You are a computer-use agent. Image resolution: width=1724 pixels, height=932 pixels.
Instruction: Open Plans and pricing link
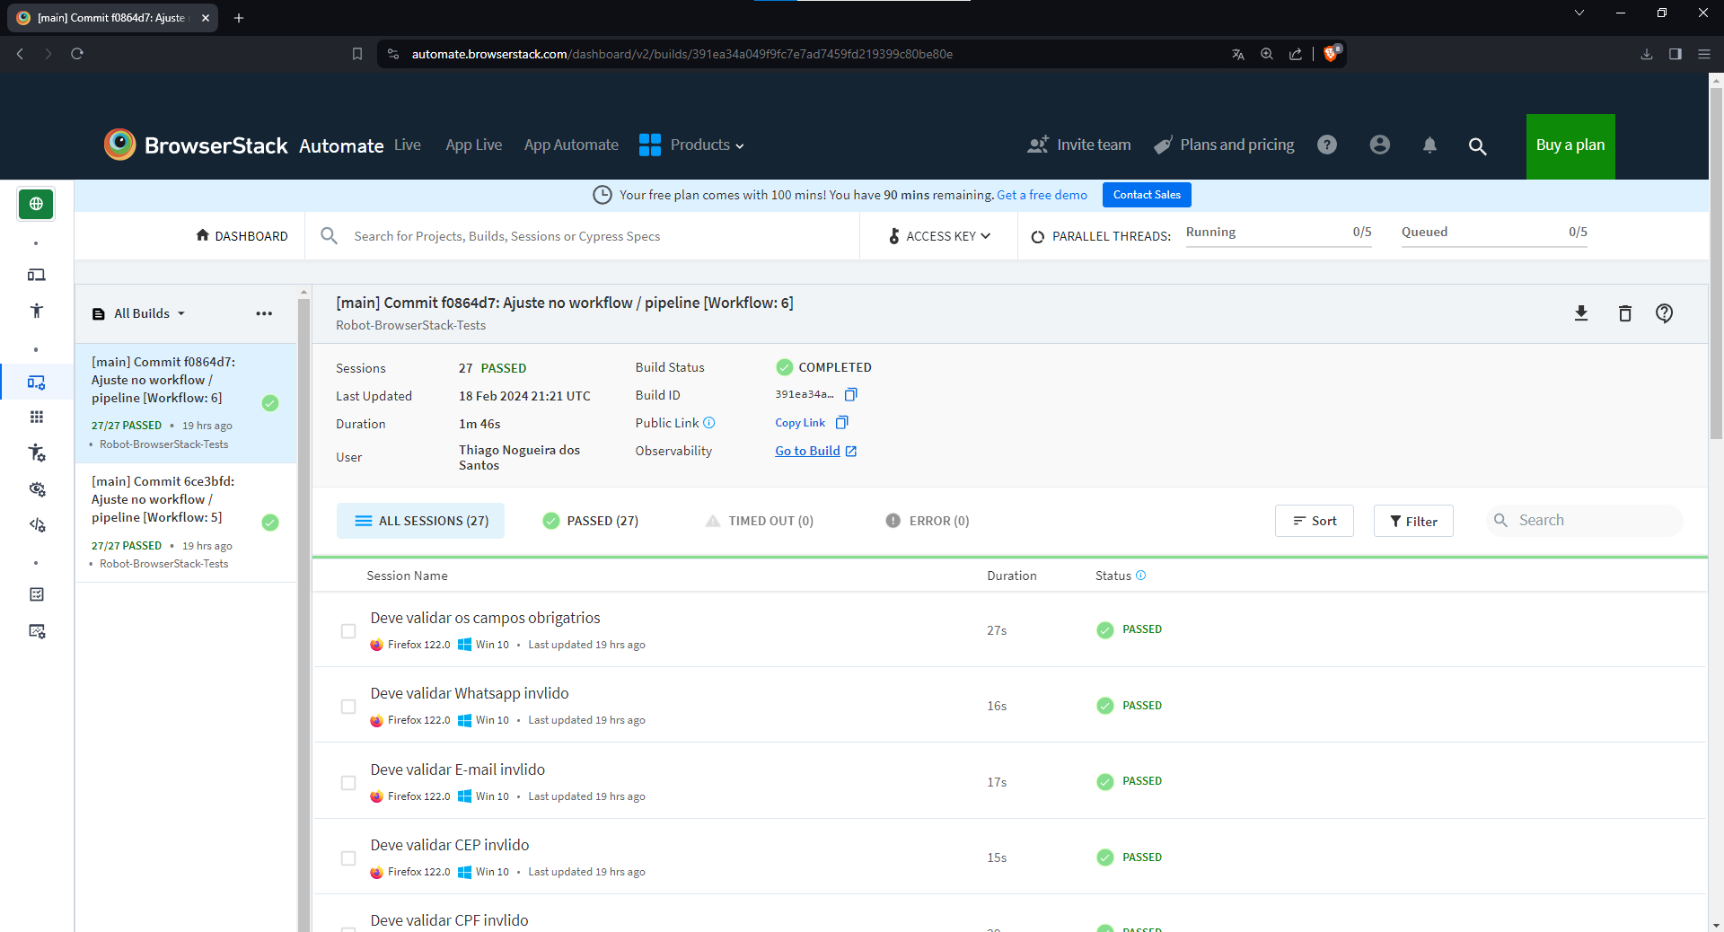pos(1224,145)
